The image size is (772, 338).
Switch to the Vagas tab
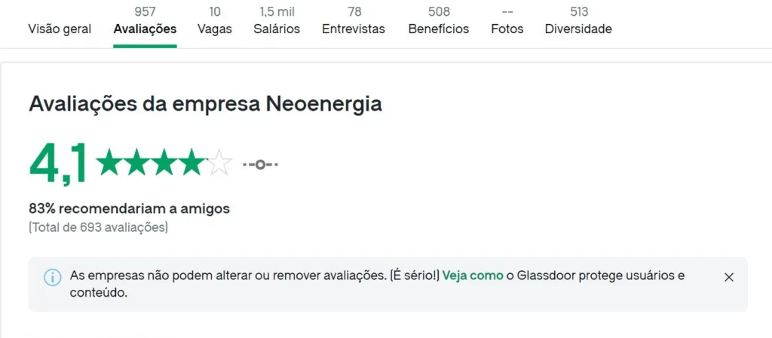click(x=215, y=22)
